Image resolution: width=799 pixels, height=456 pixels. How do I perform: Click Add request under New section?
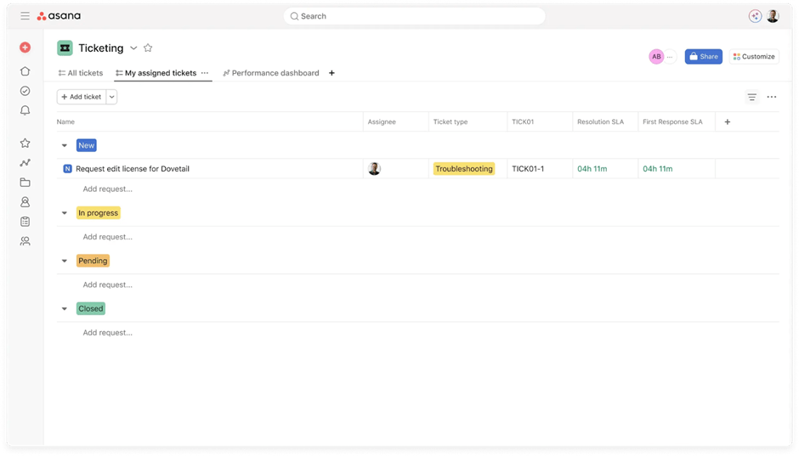[x=107, y=189]
